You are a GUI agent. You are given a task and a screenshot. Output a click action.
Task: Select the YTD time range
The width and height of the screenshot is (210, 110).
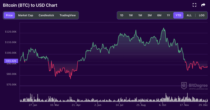point(178,15)
